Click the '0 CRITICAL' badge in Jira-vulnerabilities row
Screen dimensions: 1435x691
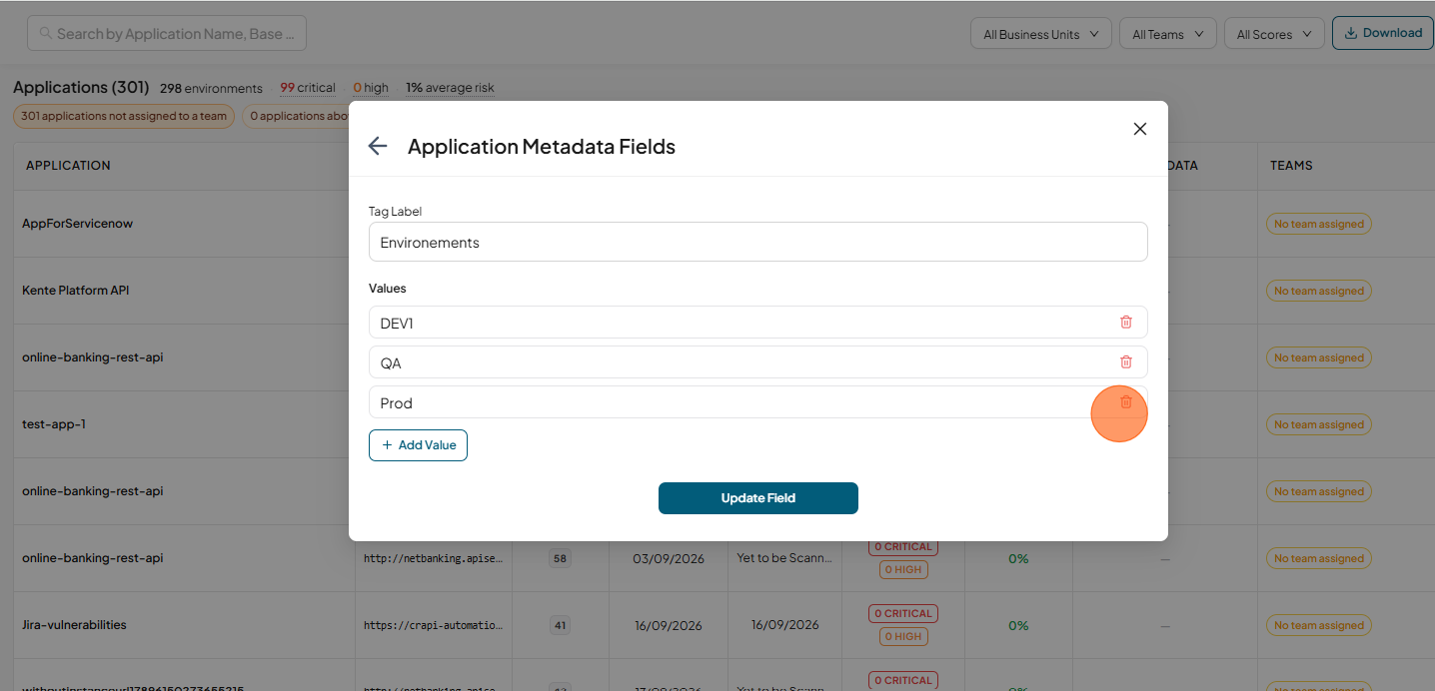pos(903,613)
